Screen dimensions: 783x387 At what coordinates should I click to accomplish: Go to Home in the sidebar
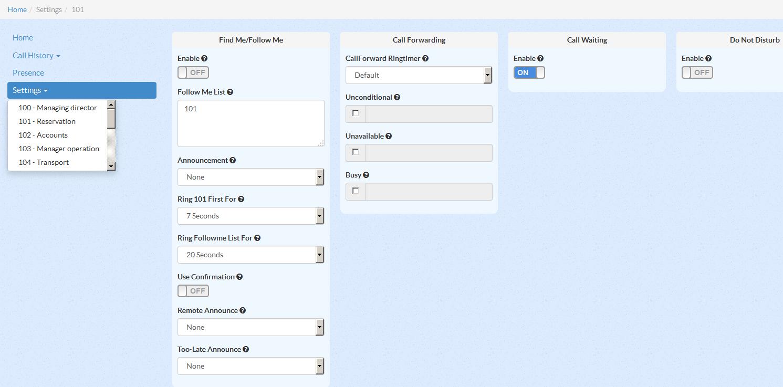[23, 38]
